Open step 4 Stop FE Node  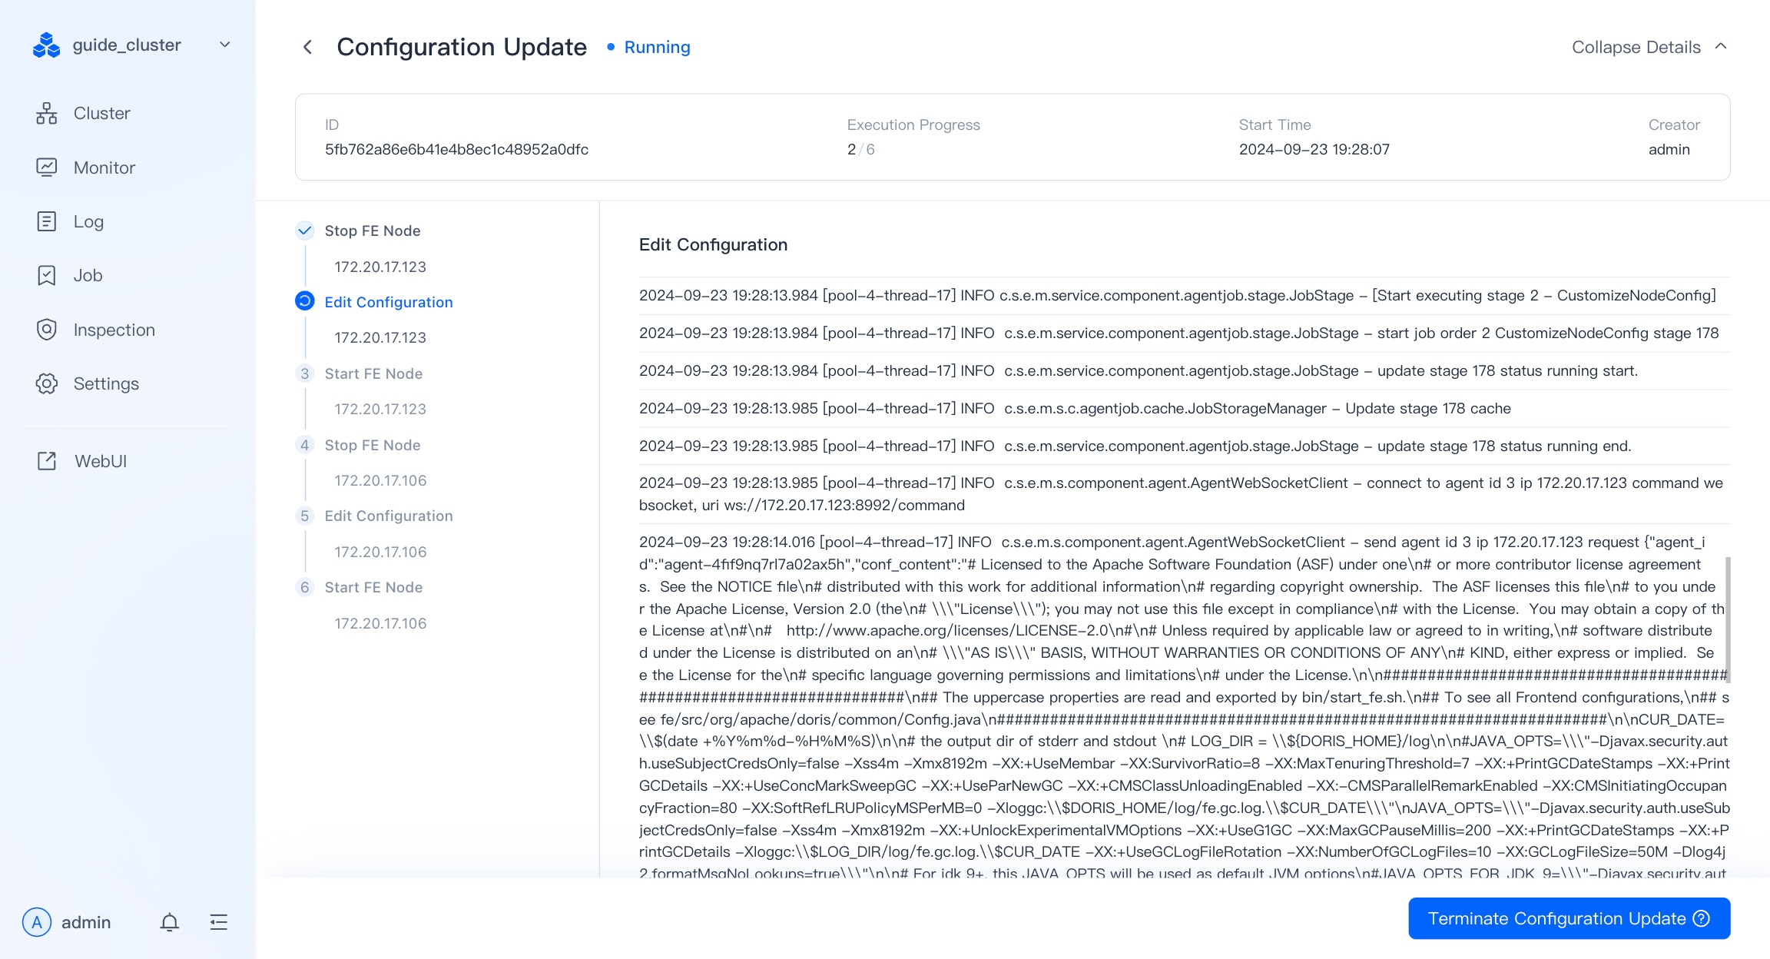click(373, 445)
